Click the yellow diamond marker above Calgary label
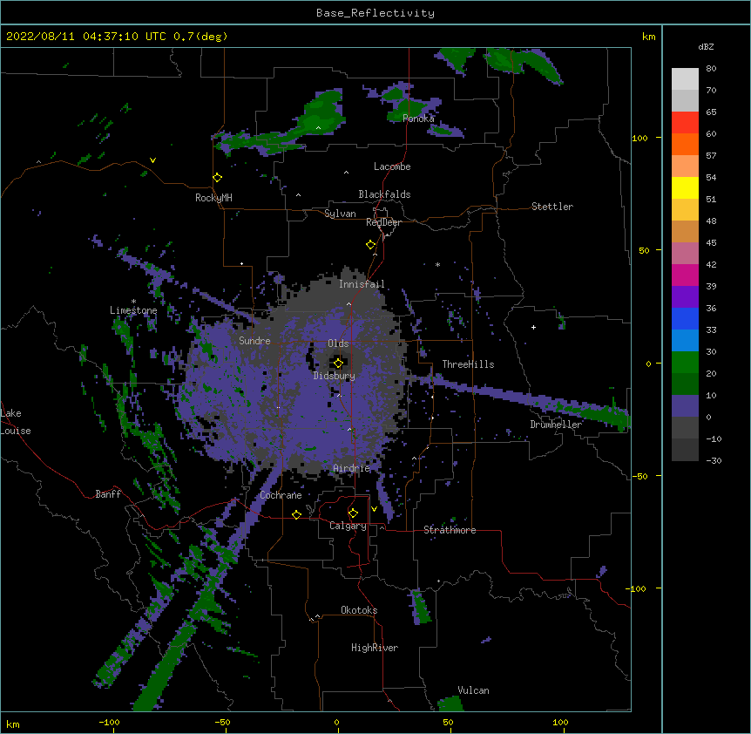This screenshot has width=751, height=734. tap(353, 513)
